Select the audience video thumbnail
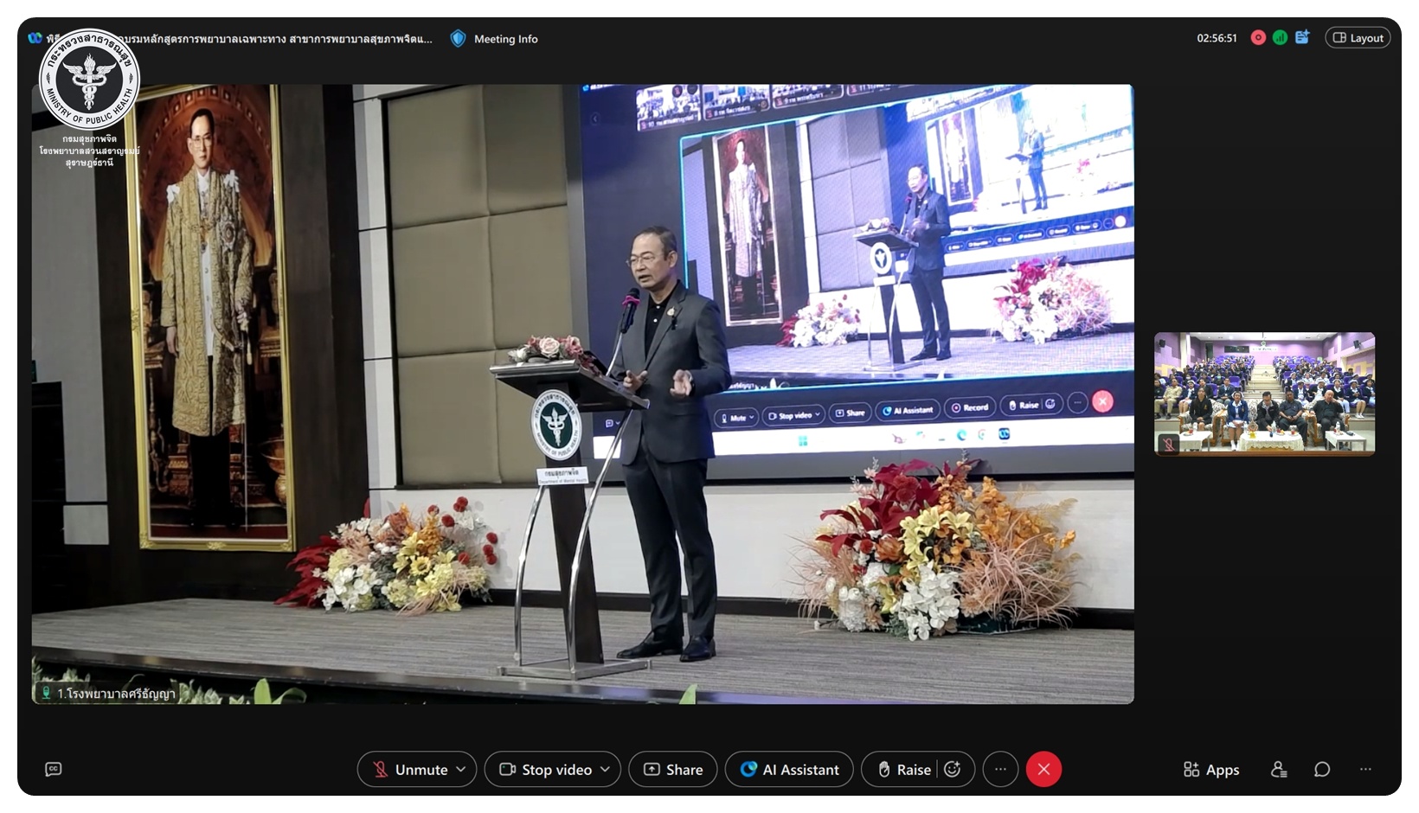 1264,394
